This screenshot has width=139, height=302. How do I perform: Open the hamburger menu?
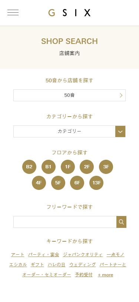point(13,13)
